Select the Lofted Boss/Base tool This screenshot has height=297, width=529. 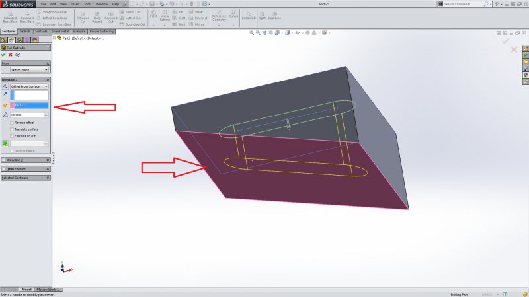(x=52, y=18)
